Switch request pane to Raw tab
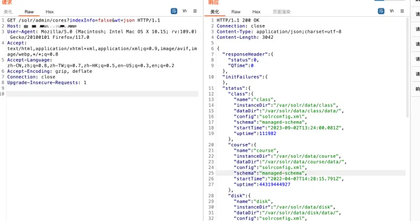The width and height of the screenshot is (420, 221). click(x=29, y=12)
